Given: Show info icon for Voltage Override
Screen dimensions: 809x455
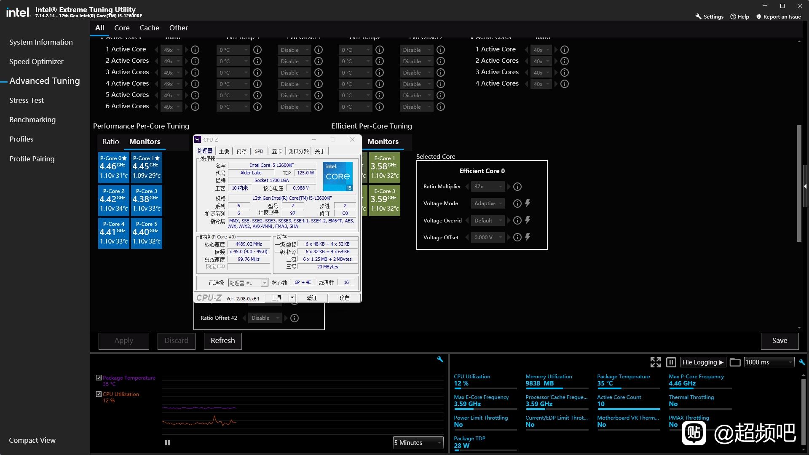Looking at the screenshot, I should pos(517,220).
